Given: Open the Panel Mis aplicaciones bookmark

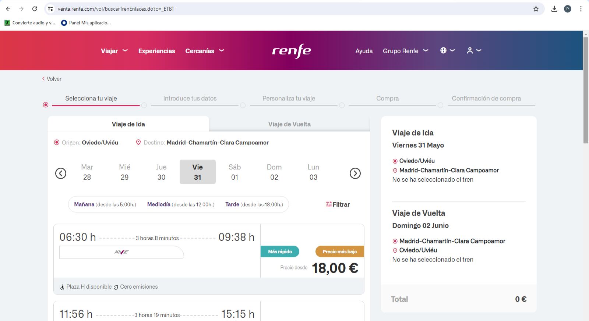Looking at the screenshot, I should click(x=86, y=23).
